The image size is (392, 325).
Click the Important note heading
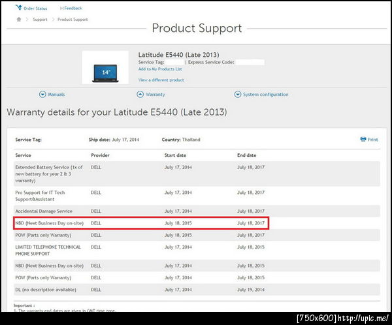(x=24, y=305)
